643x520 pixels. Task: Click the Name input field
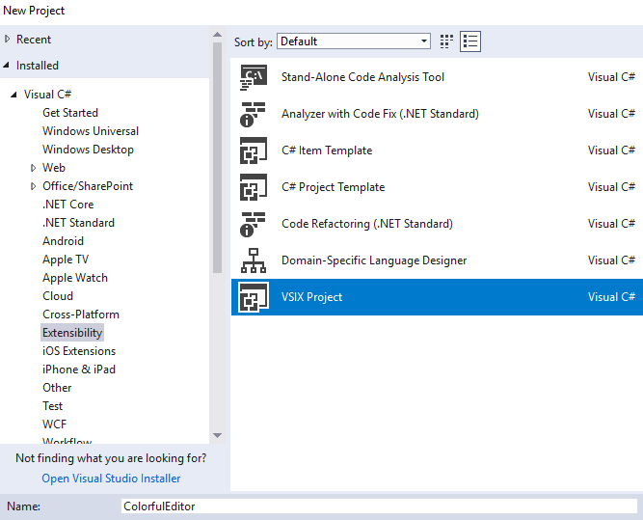tap(379, 506)
